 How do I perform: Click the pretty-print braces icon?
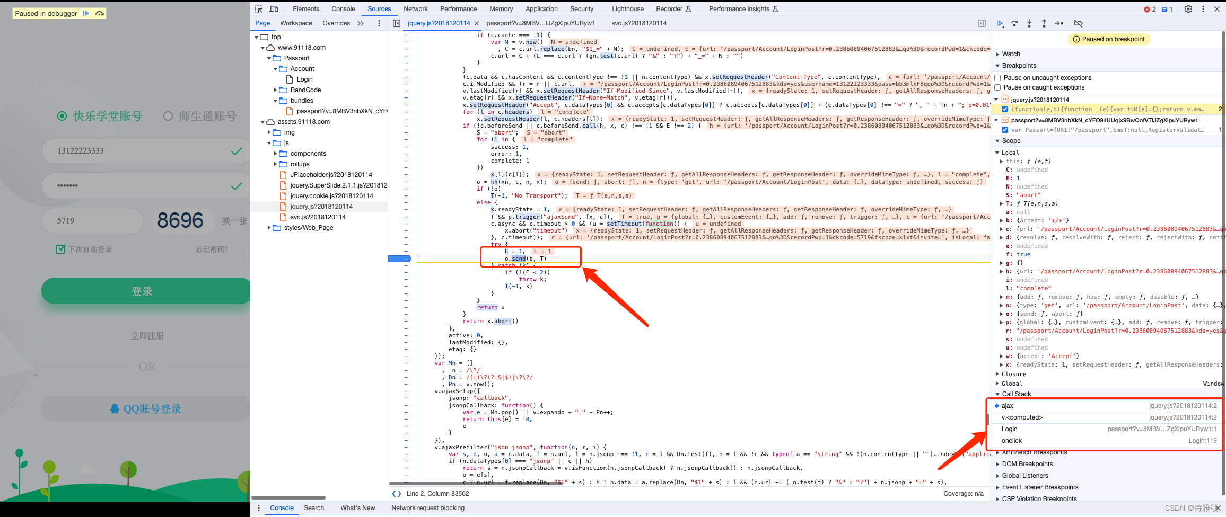[397, 494]
